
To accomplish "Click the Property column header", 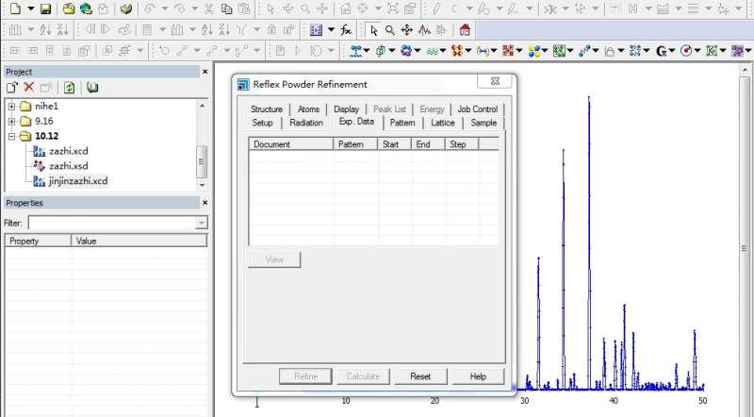I will [x=38, y=242].
